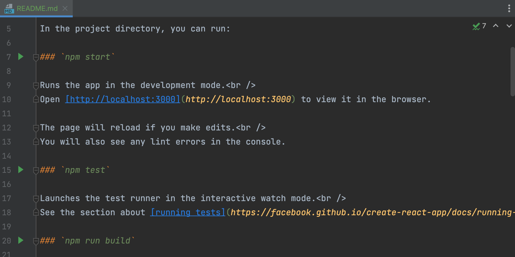
Task: Fold the paragraph starting at 'Runs the app'
Action: (36, 86)
